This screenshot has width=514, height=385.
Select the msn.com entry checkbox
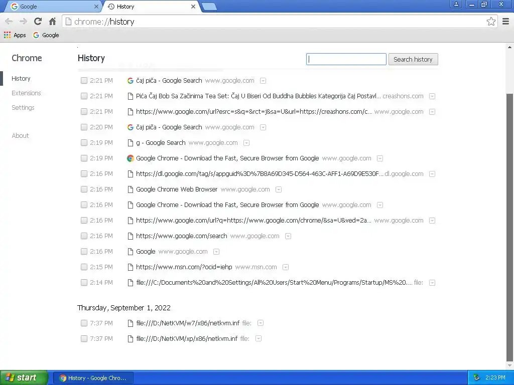click(x=84, y=267)
